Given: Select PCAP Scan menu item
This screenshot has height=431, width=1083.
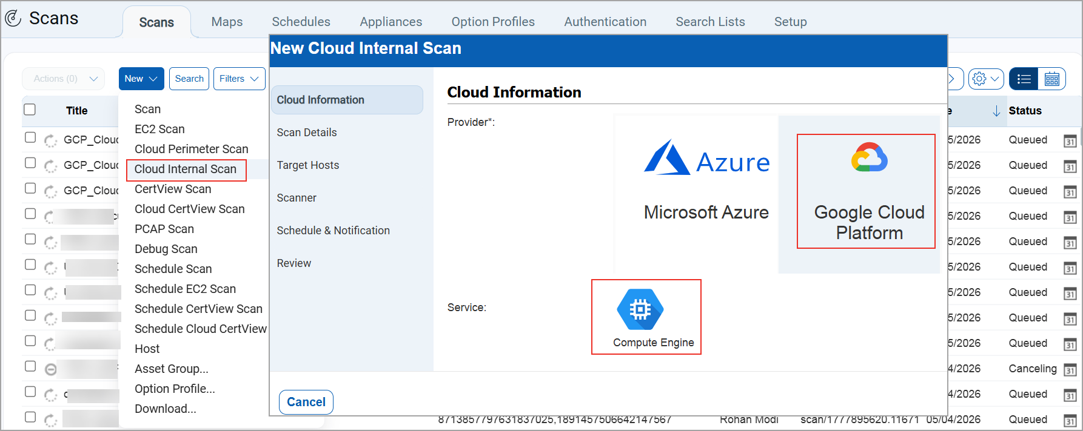Looking at the screenshot, I should point(164,229).
